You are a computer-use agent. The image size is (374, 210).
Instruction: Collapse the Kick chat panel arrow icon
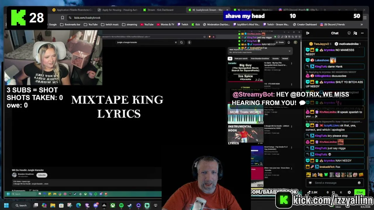pos(308,33)
